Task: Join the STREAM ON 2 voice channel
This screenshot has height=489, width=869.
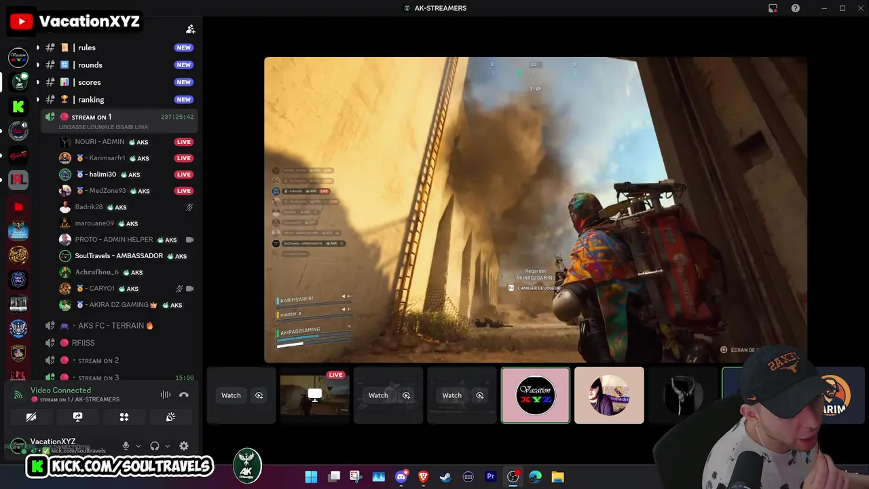Action: click(119, 361)
